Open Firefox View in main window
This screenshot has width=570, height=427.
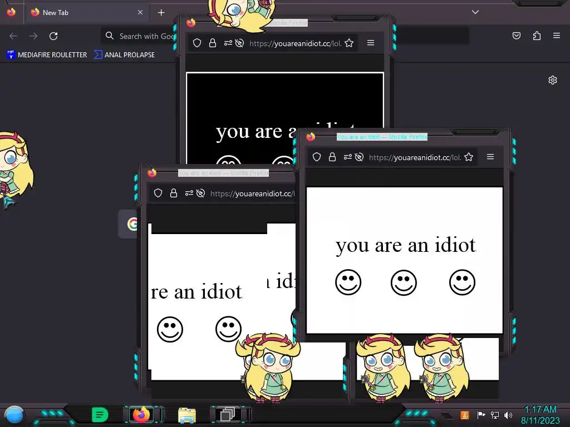[x=11, y=12]
